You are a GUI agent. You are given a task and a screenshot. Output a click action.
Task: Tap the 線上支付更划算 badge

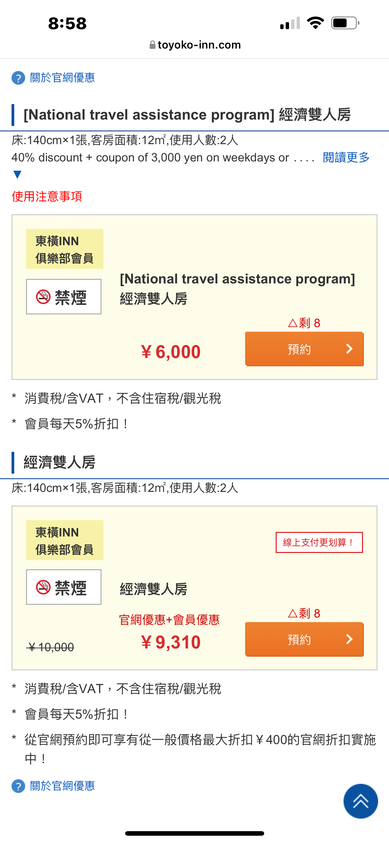[319, 542]
